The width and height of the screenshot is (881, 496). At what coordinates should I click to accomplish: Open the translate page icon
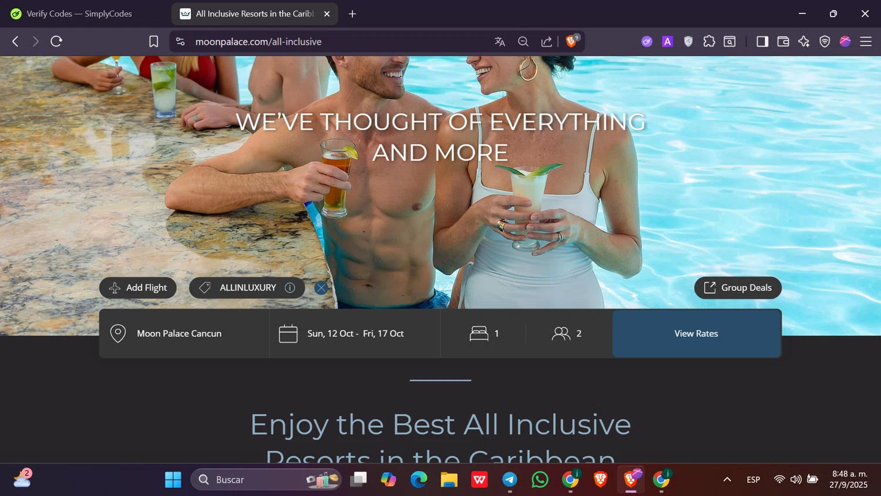500,41
